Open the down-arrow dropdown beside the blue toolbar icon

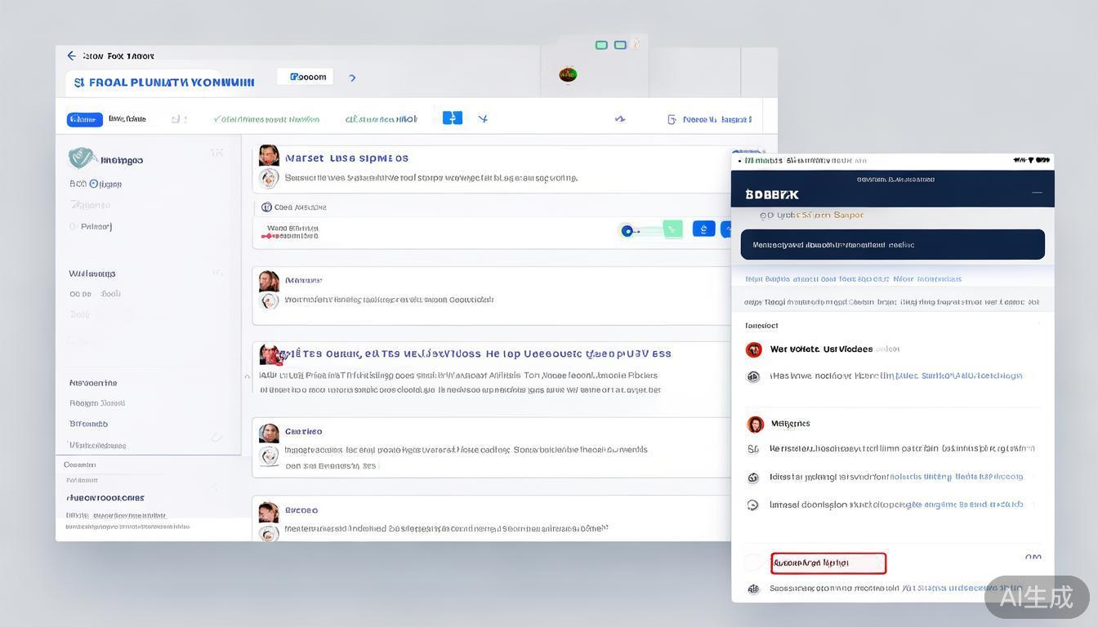(x=483, y=119)
